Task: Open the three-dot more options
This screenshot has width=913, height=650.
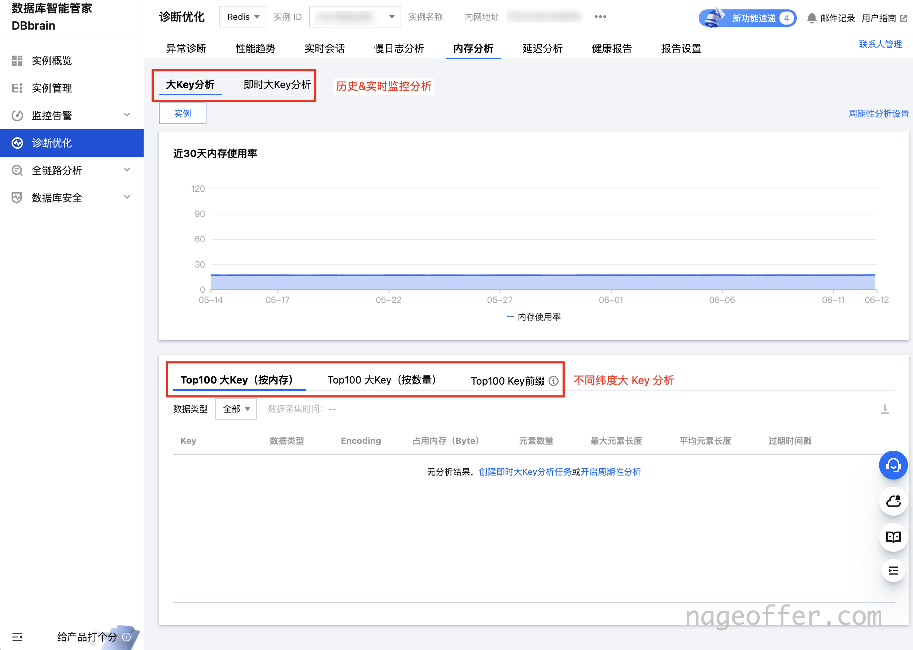Action: 600,17
